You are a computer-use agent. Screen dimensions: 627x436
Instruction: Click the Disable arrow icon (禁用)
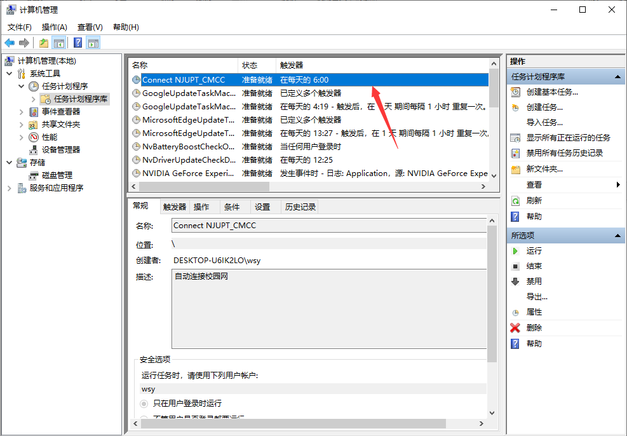[x=515, y=282]
